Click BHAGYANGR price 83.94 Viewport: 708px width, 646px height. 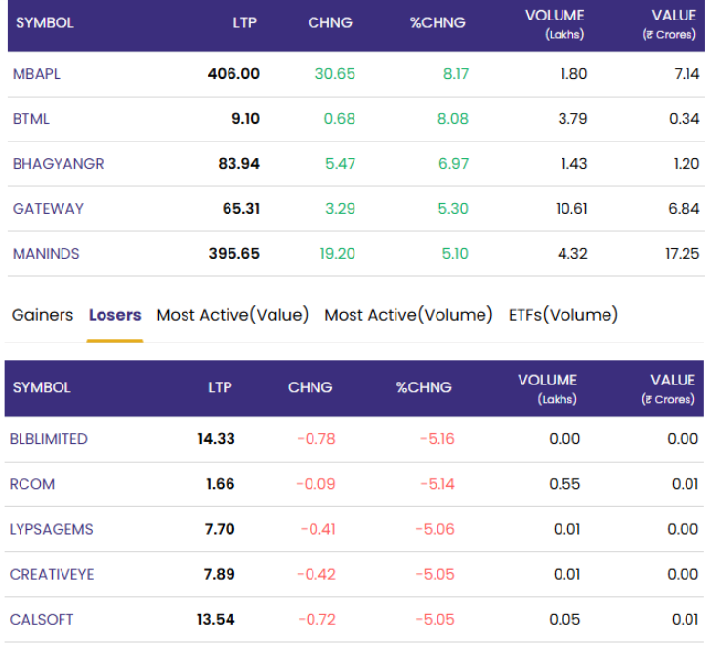(239, 164)
